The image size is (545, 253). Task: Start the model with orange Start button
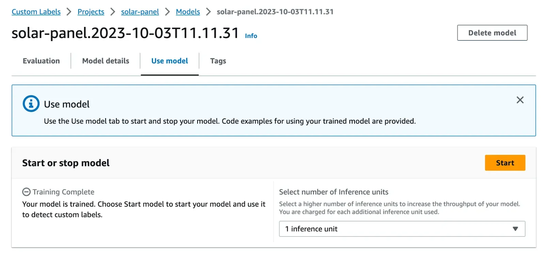pyautogui.click(x=505, y=163)
